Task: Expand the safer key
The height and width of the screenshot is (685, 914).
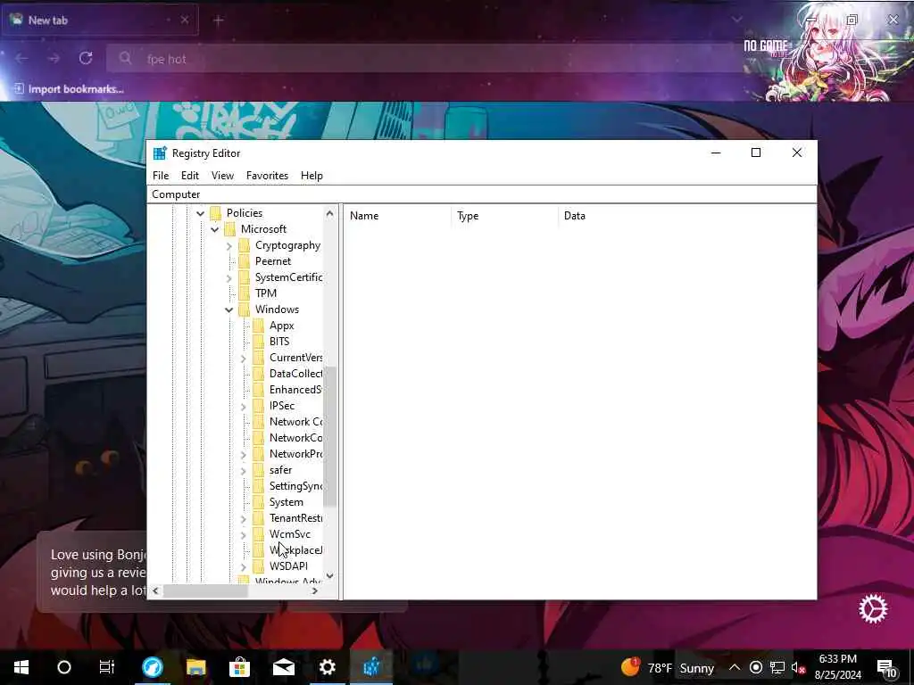Action: 244,471
